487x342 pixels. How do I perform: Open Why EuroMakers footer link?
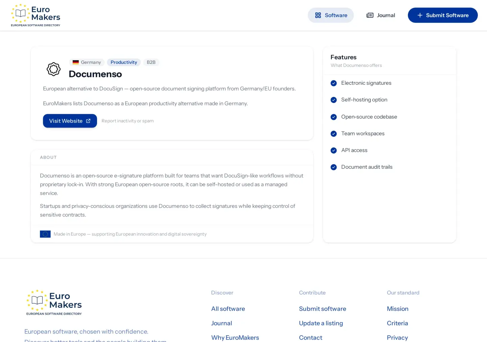point(235,338)
